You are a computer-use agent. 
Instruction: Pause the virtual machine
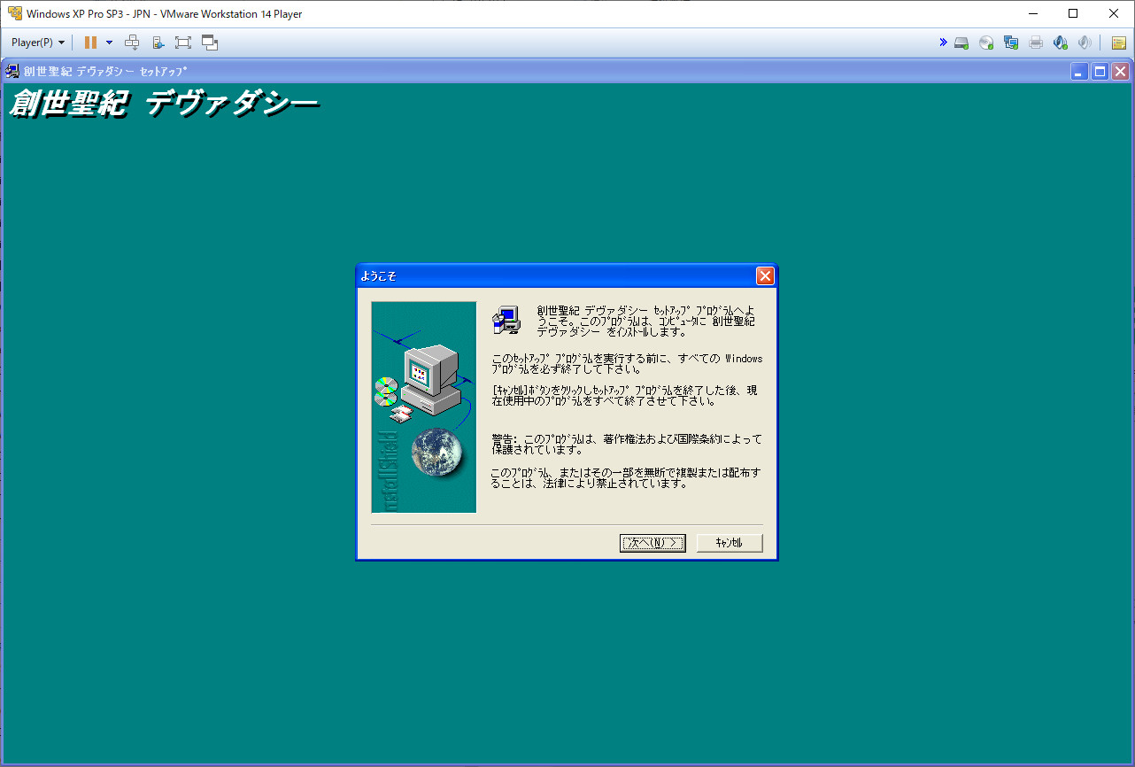(x=90, y=43)
